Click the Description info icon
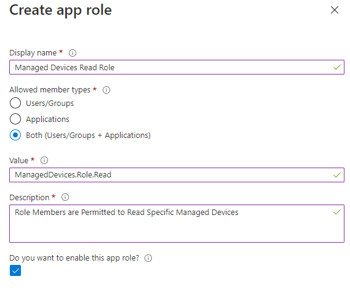 [65, 197]
